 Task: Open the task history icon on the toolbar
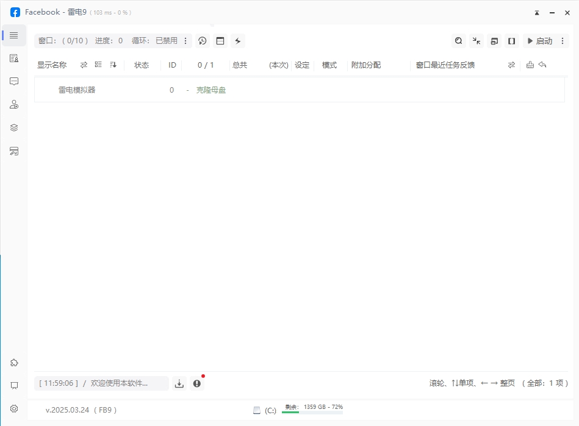pos(202,40)
